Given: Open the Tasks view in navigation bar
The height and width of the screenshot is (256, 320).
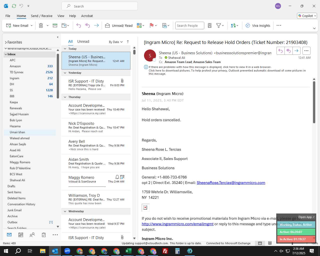Looking at the screenshot, I should tap(44, 235).
